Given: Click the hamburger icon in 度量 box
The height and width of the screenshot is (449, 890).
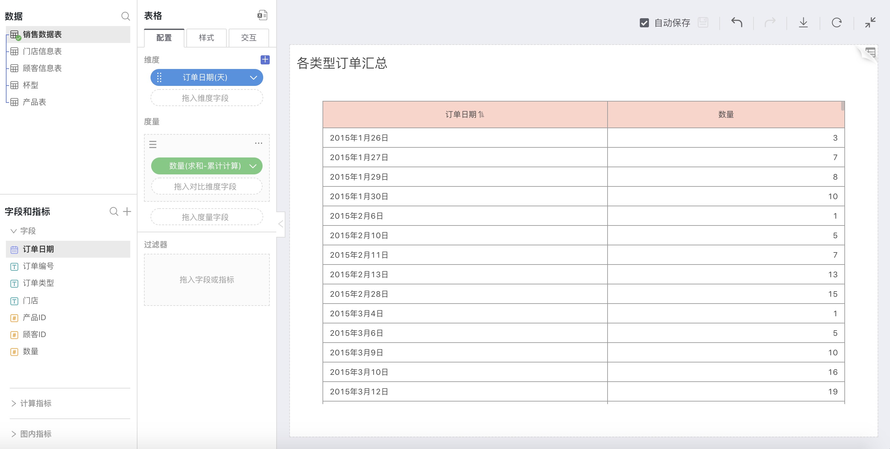Looking at the screenshot, I should tap(153, 144).
